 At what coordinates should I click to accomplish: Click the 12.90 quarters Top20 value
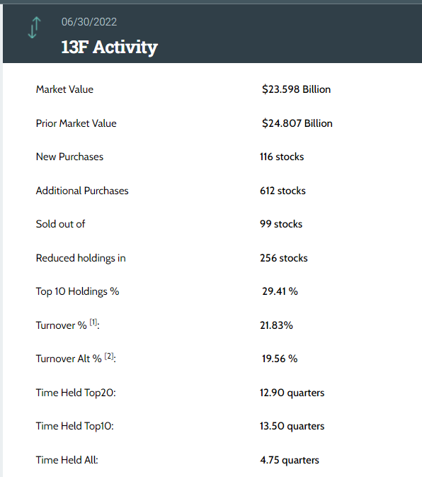pos(292,393)
